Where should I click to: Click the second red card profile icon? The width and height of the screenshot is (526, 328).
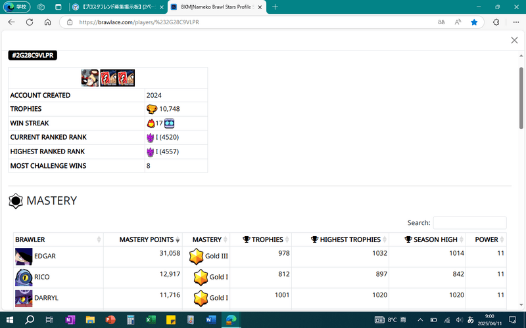pyautogui.click(x=108, y=77)
